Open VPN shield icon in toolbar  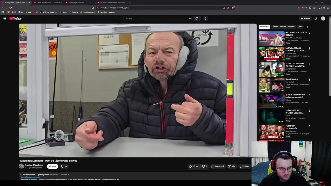coord(324,8)
